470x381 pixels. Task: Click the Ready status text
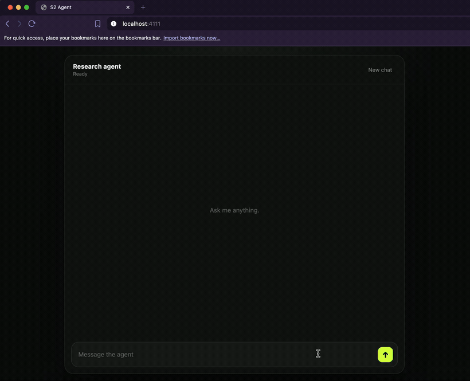coord(80,74)
